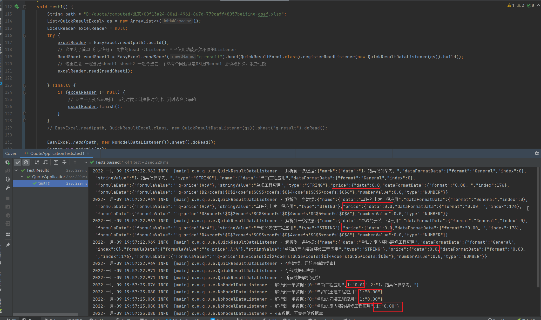Click Toggle auto-test rerun icon
The width and height of the screenshot is (541, 320).
[x=8, y=179]
